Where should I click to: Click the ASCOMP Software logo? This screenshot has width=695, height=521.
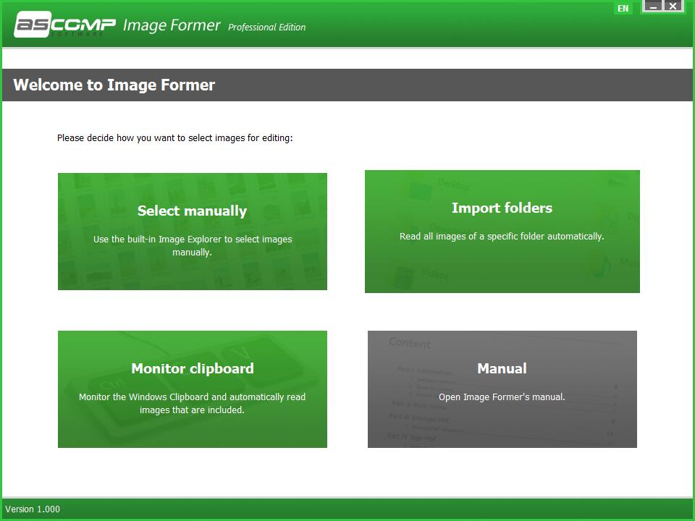pos(64,25)
